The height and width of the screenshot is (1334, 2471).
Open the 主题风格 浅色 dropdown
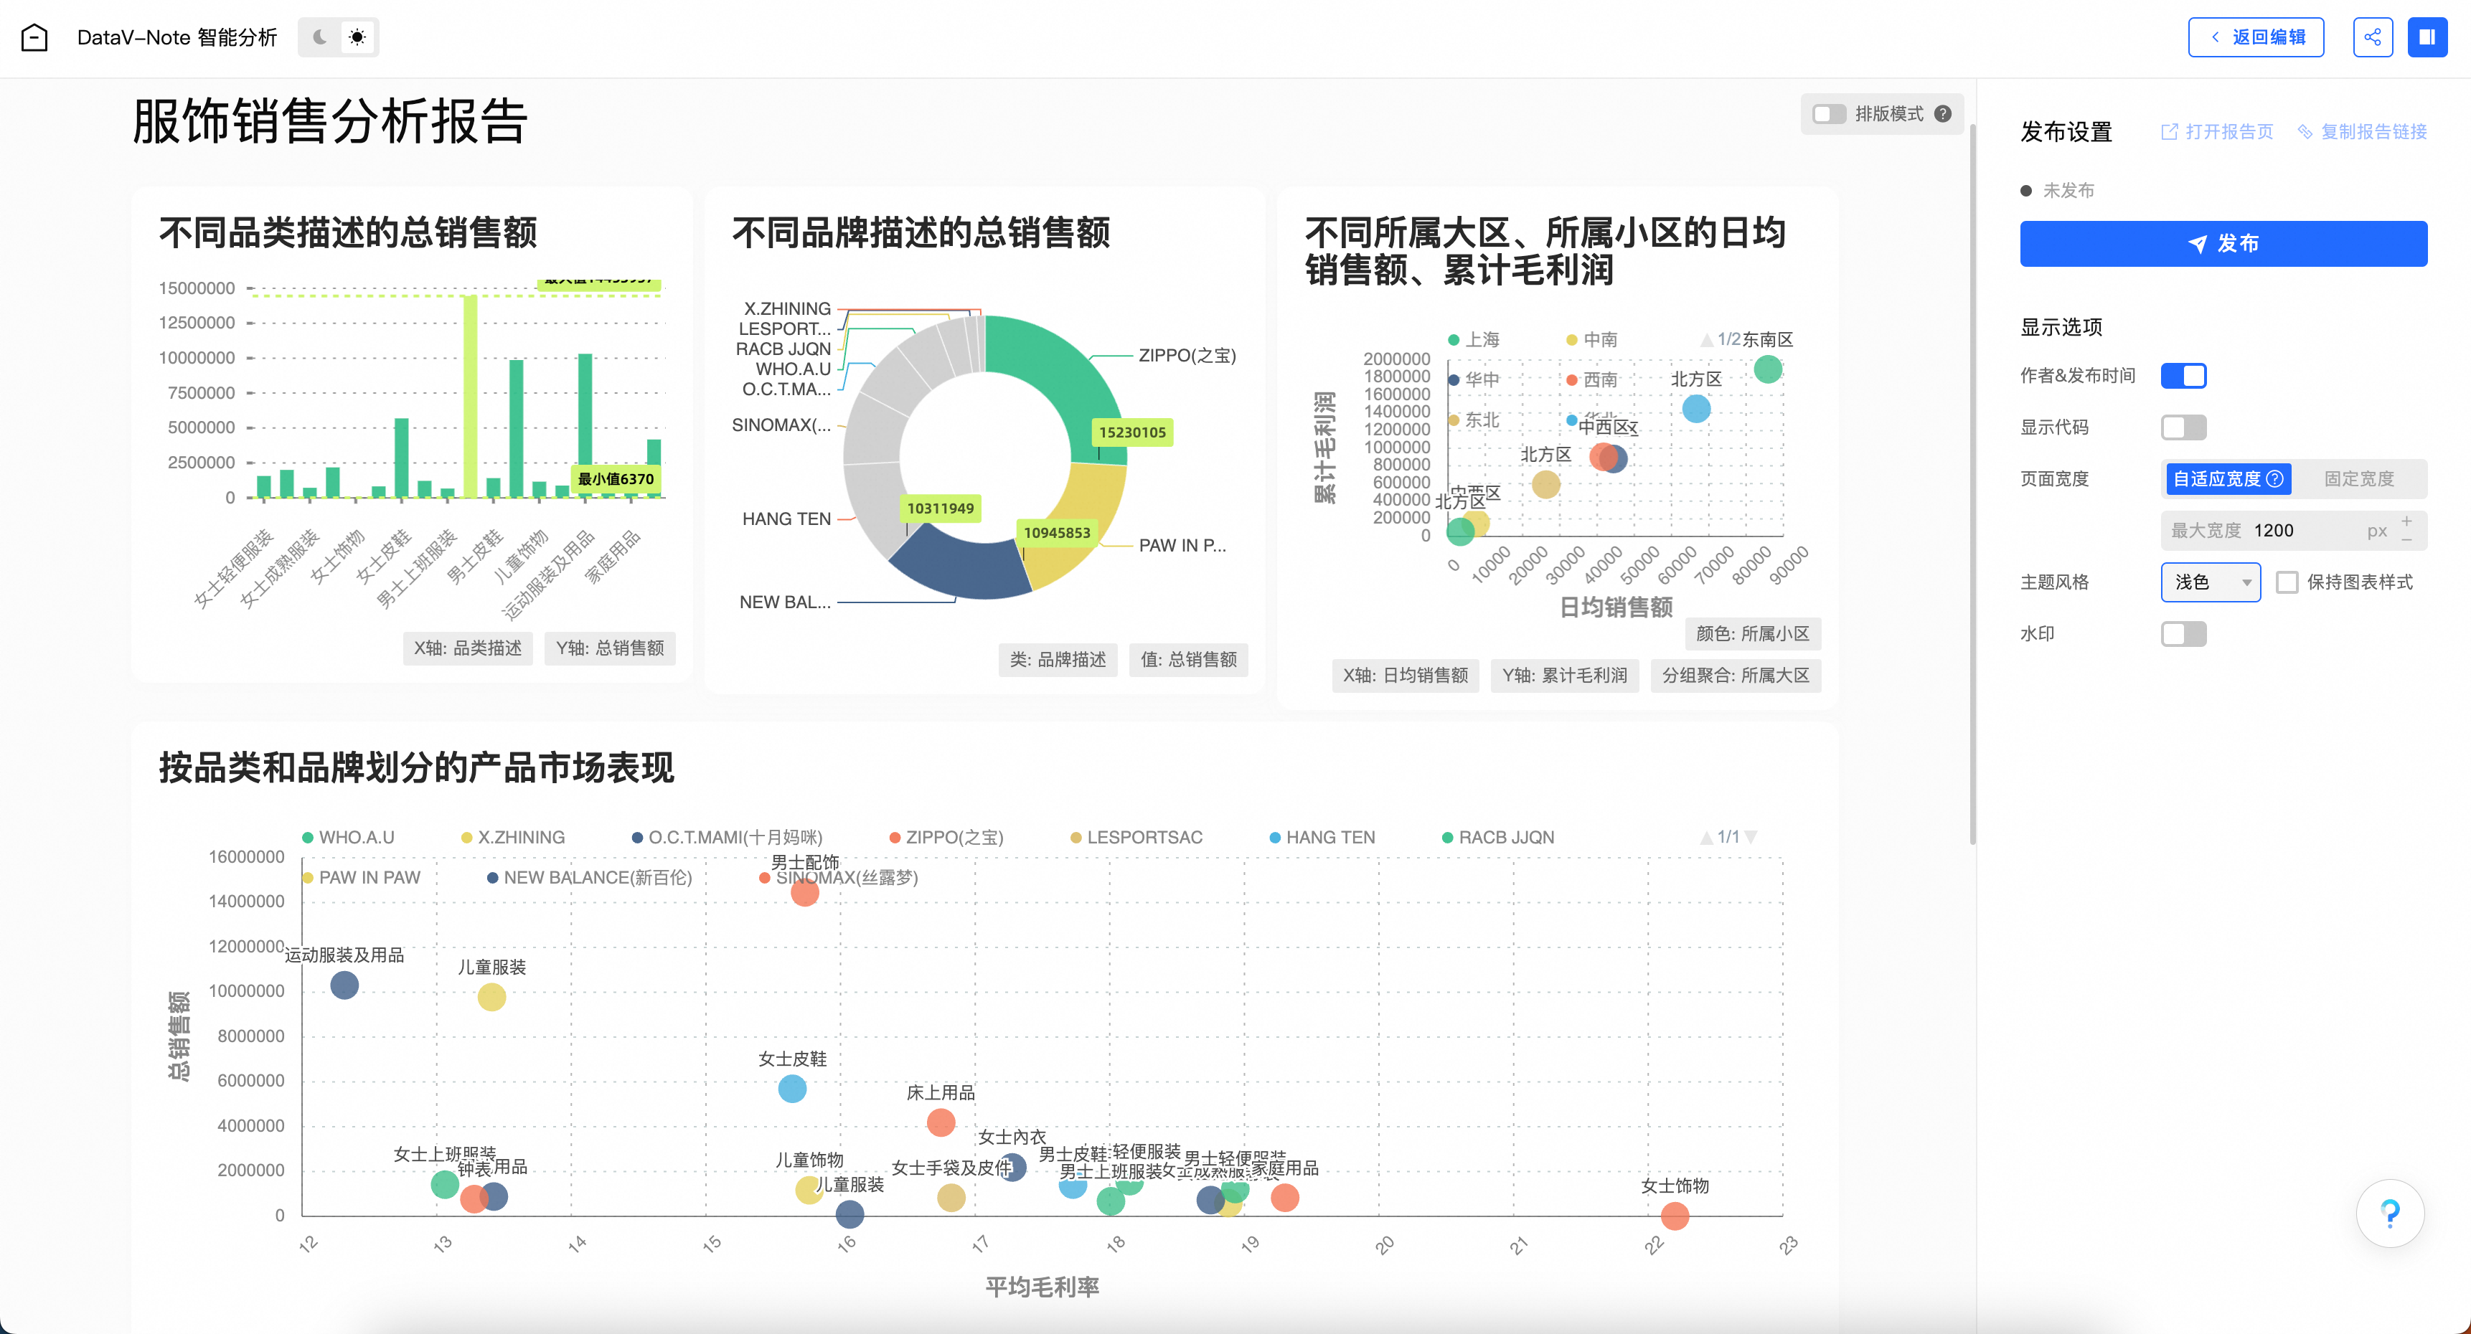pyautogui.click(x=2210, y=582)
